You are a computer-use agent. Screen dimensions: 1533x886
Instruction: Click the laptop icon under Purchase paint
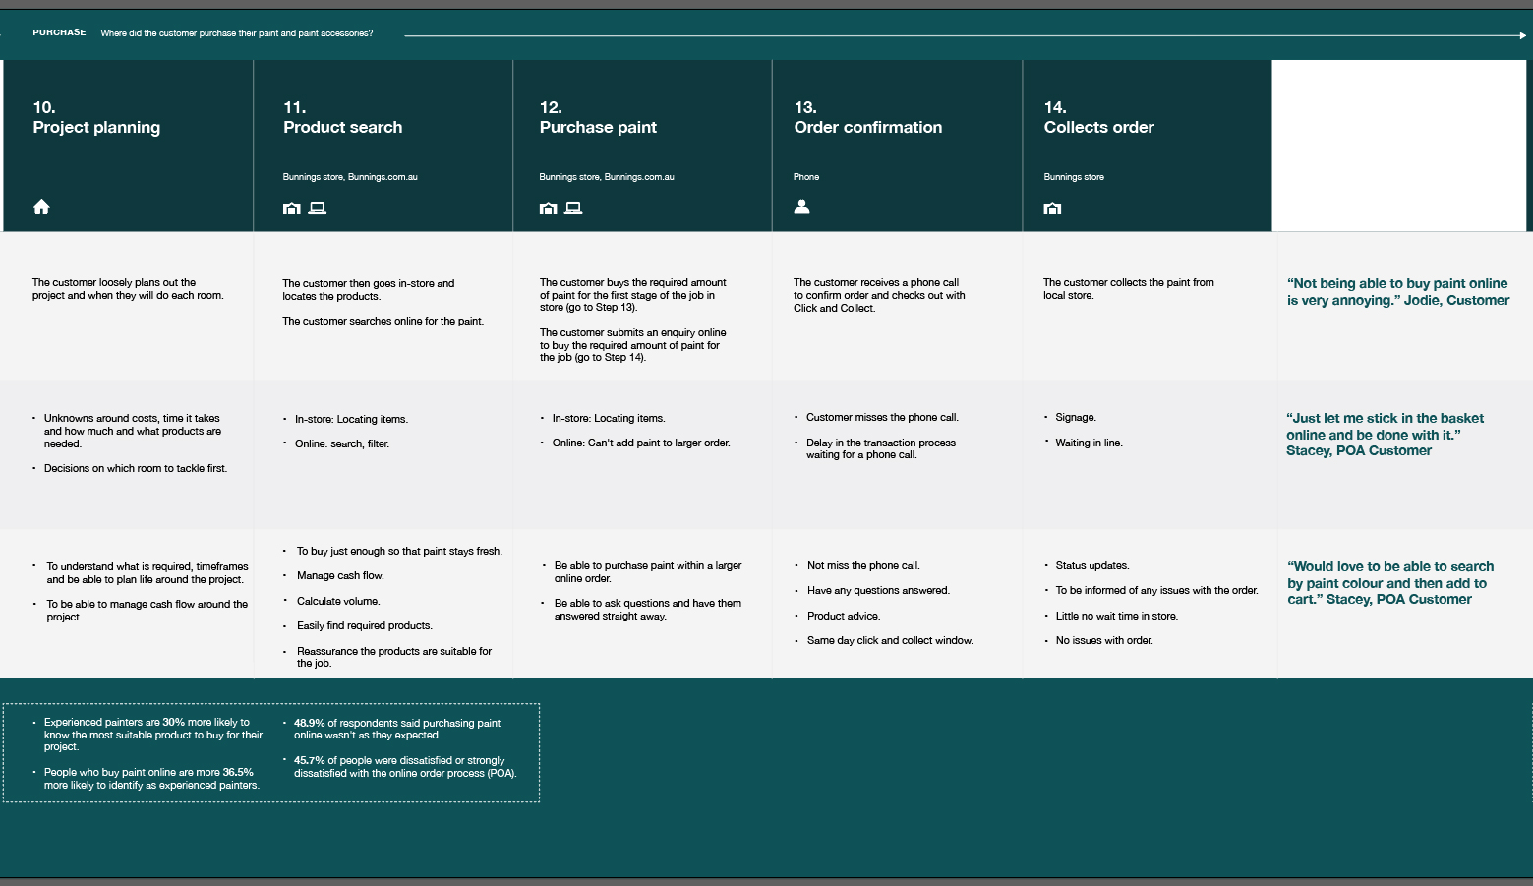[x=573, y=207]
